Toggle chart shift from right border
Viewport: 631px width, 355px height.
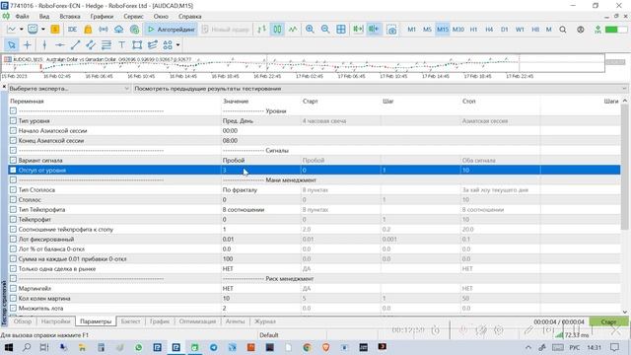(x=374, y=30)
